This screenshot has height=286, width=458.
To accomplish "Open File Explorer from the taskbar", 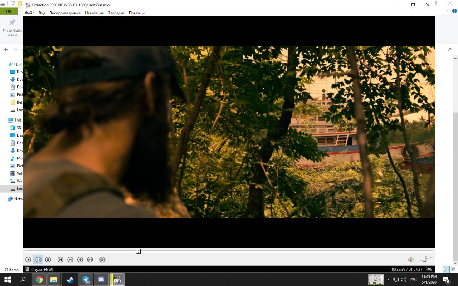I will pyautogui.click(x=54, y=280).
